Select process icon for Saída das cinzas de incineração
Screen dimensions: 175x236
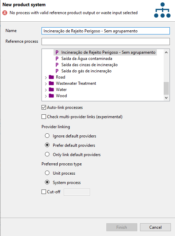pyautogui.click(x=57, y=65)
